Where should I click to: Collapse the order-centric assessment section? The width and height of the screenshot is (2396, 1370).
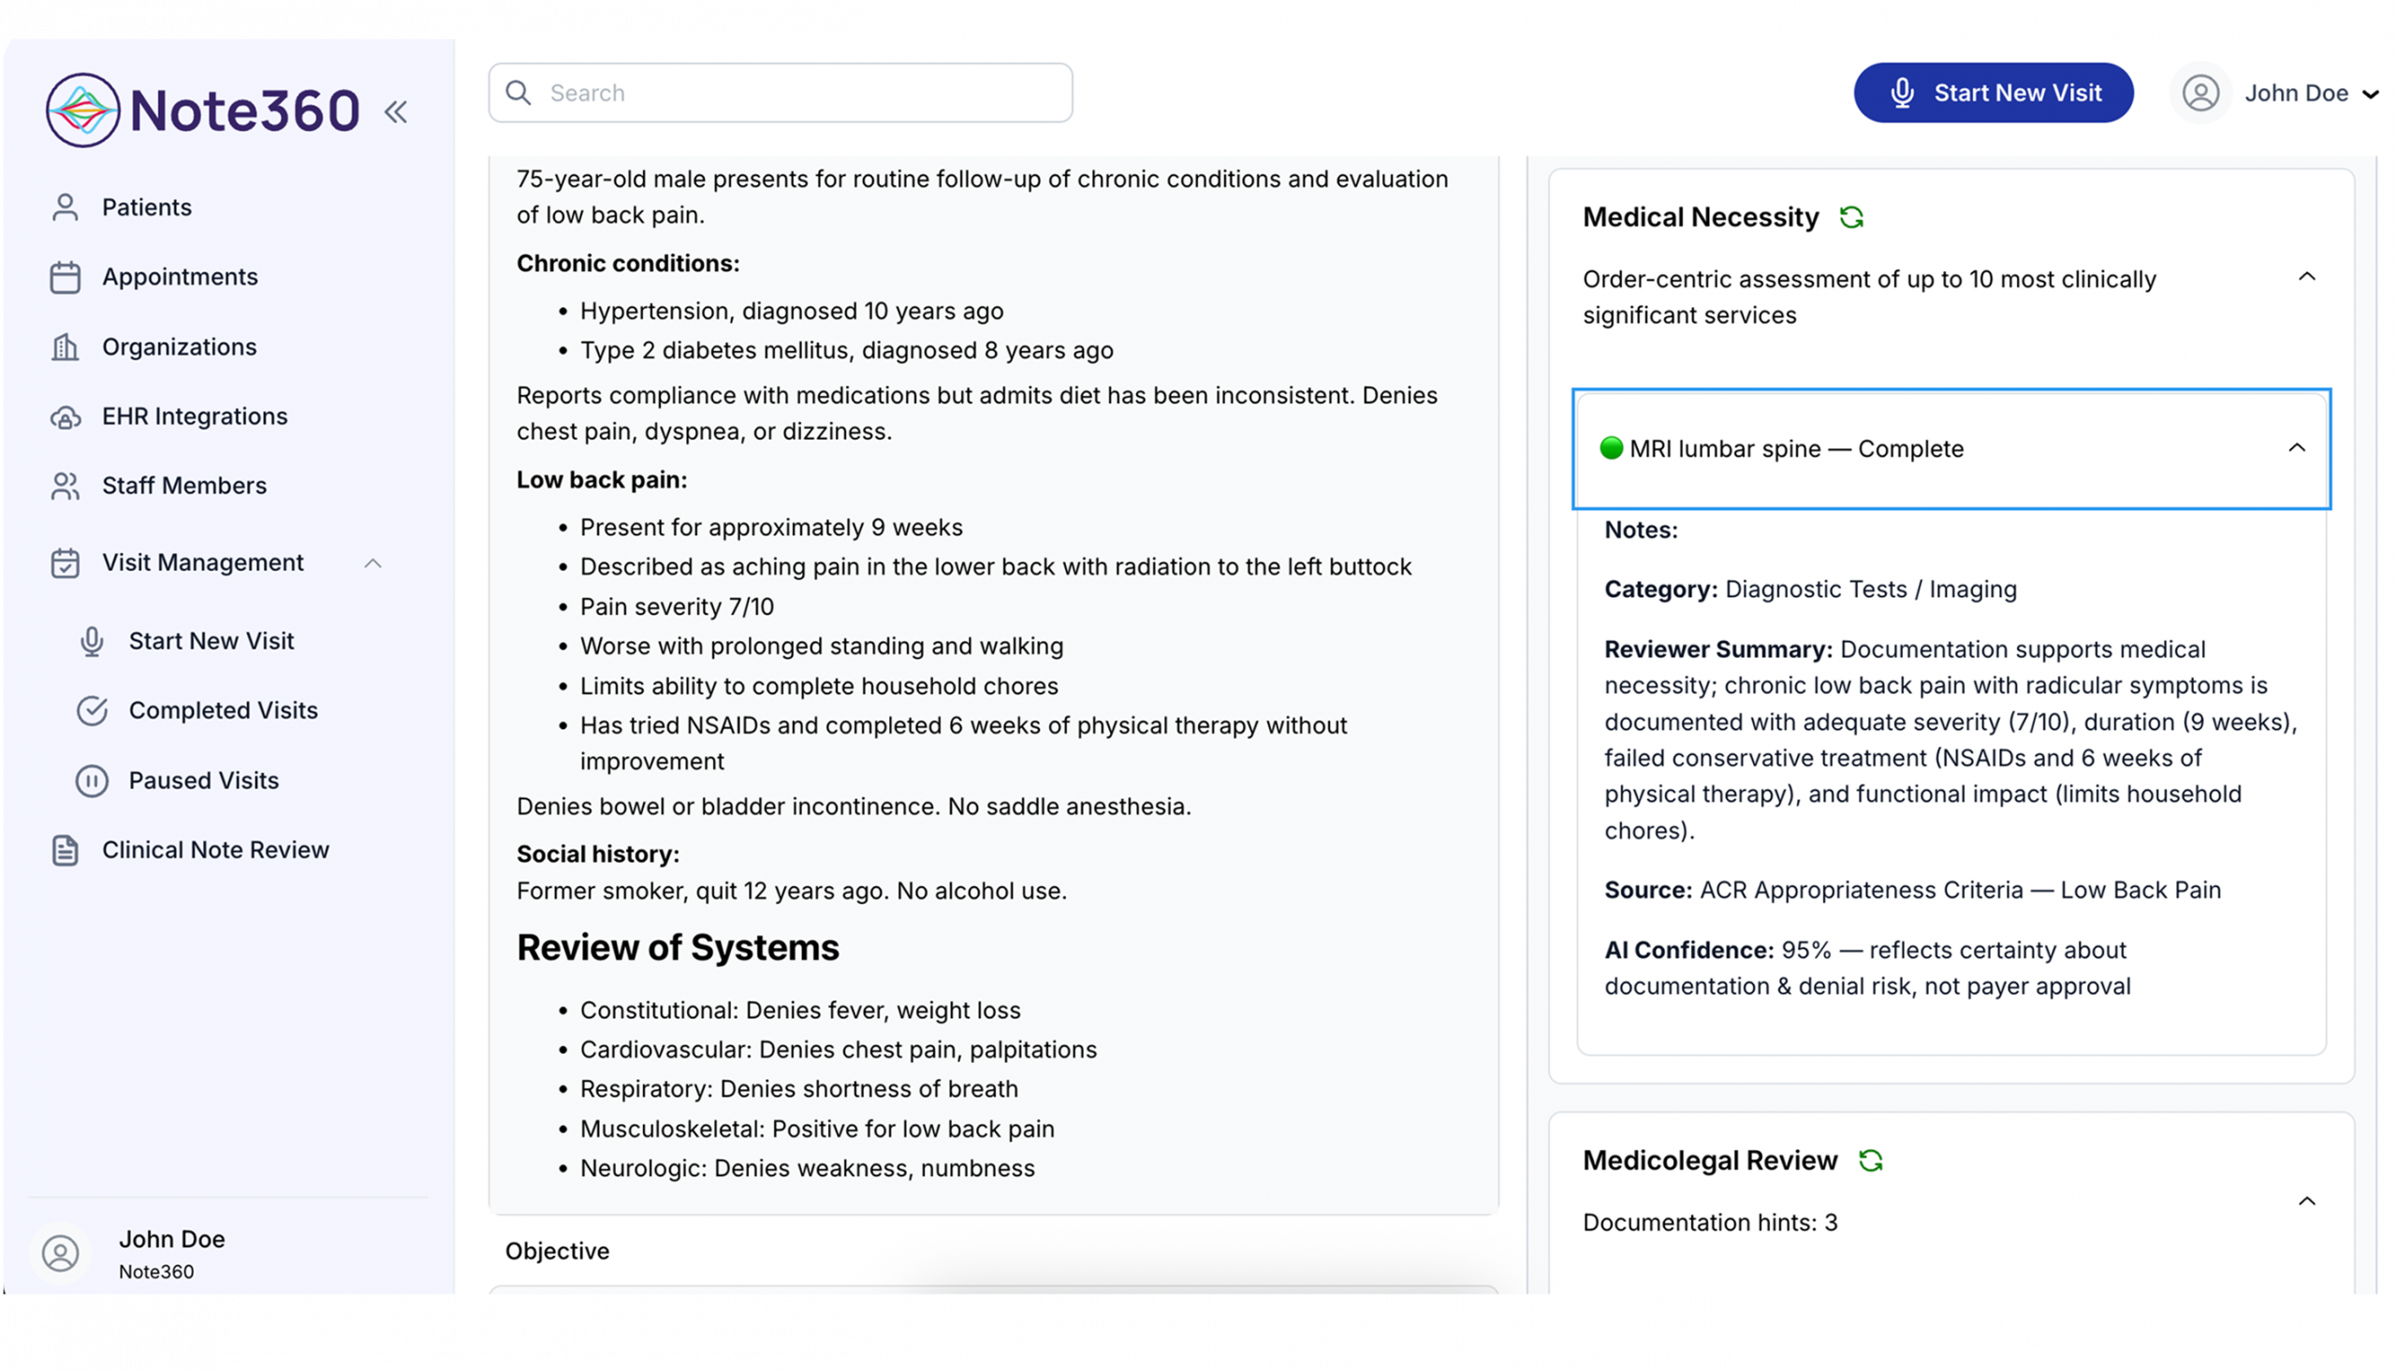point(2307,276)
